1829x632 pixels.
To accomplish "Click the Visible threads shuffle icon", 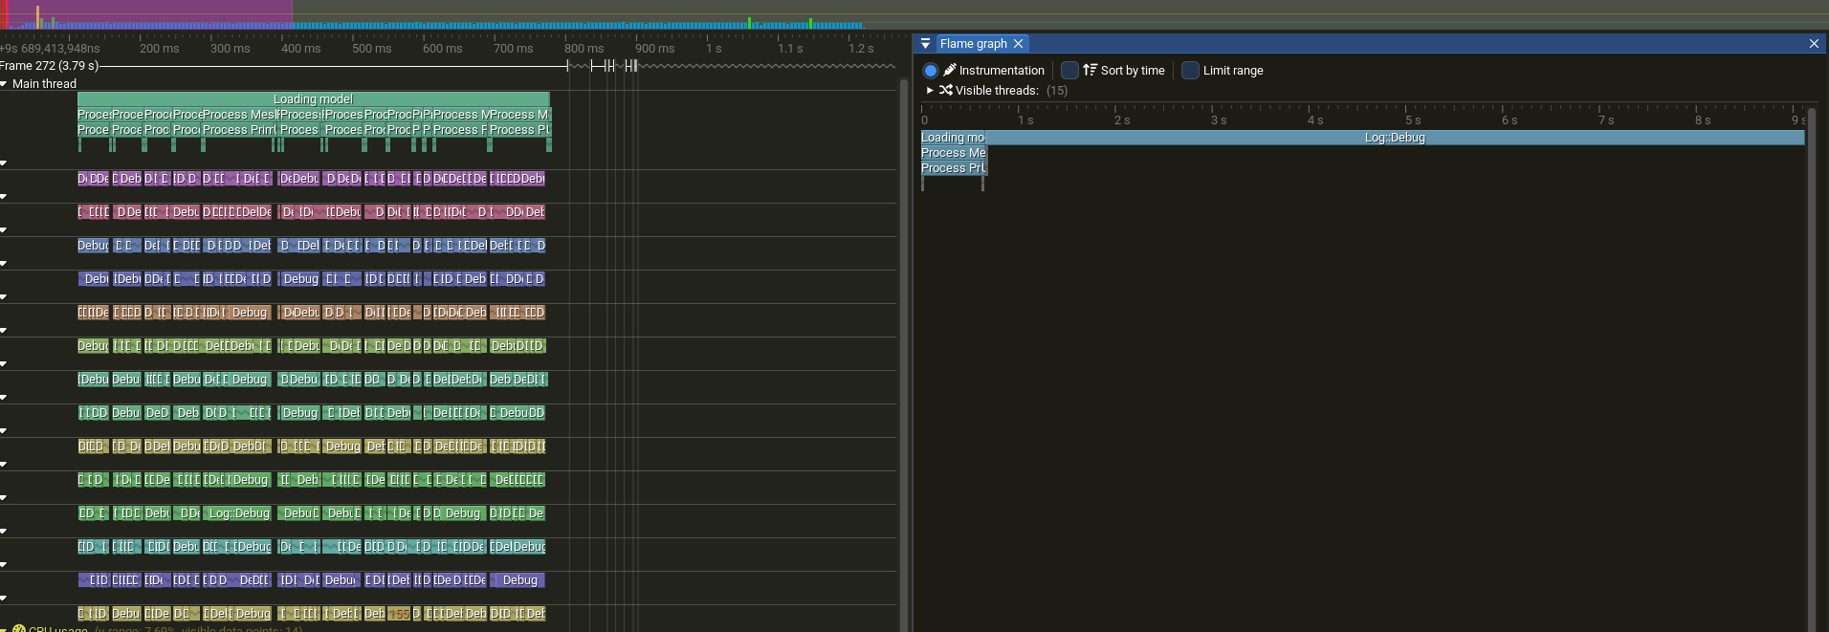I will (x=945, y=90).
